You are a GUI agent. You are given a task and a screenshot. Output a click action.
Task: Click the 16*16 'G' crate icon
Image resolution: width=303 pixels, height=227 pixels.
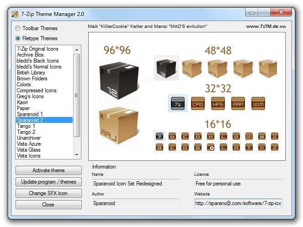coord(198,147)
